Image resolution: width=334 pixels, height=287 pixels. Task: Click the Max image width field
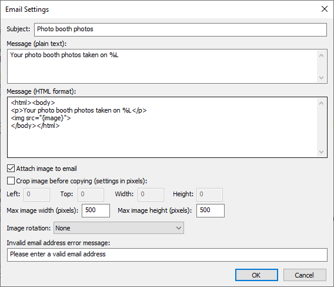coord(96,210)
